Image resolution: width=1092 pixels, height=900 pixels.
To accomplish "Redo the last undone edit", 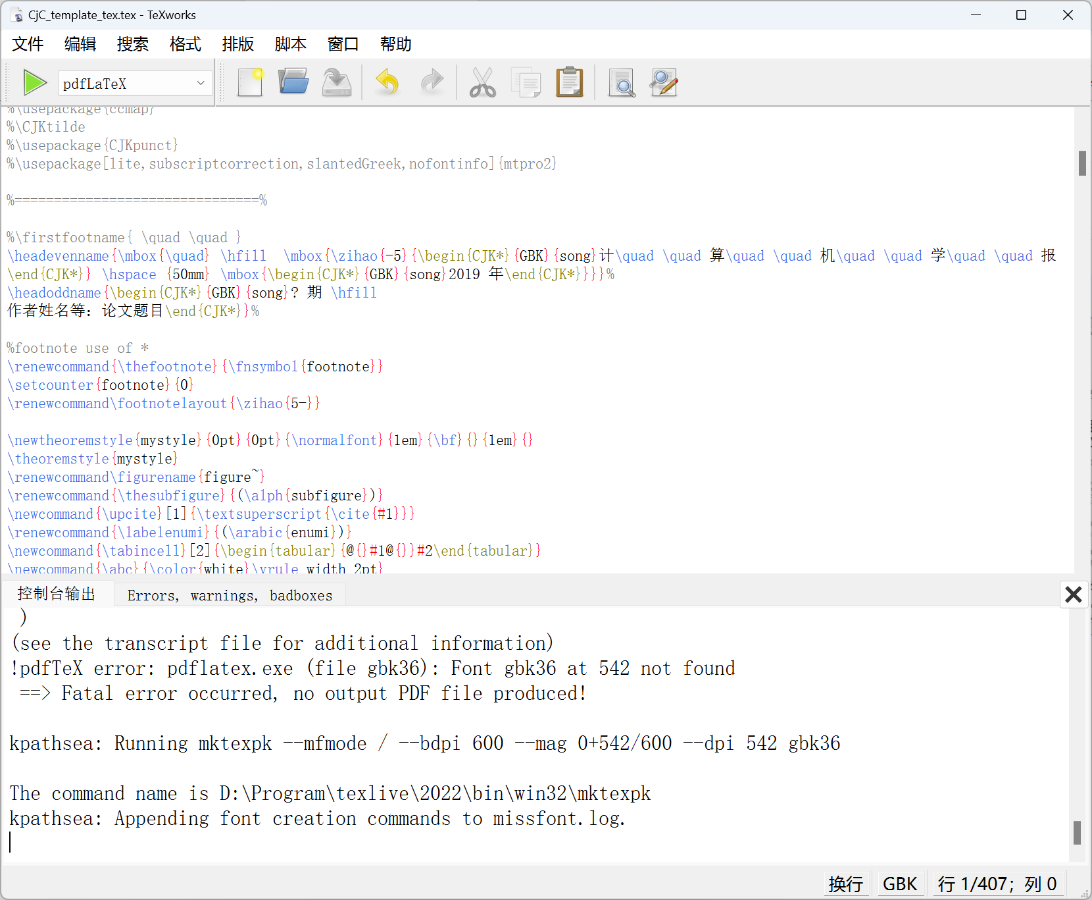I will [432, 83].
